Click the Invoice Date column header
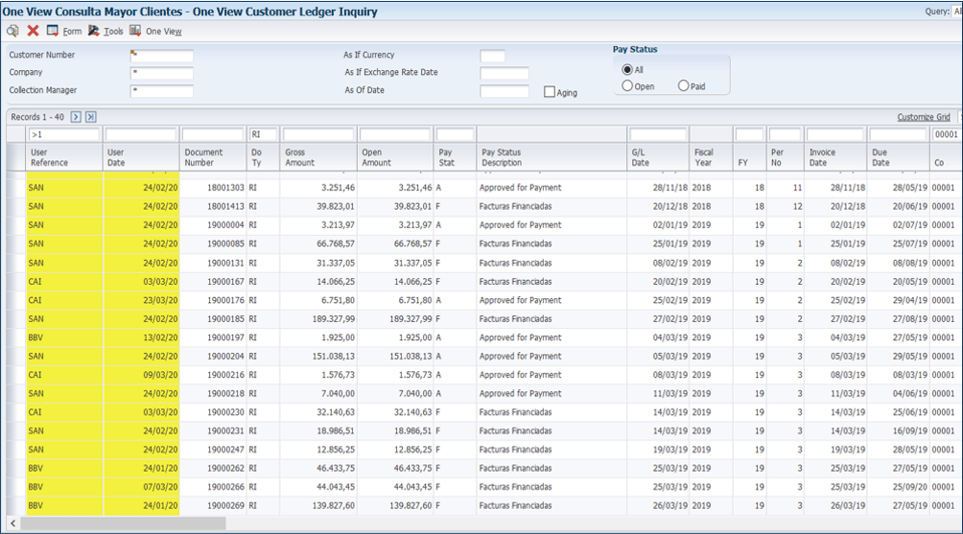963x534 pixels. [x=835, y=157]
